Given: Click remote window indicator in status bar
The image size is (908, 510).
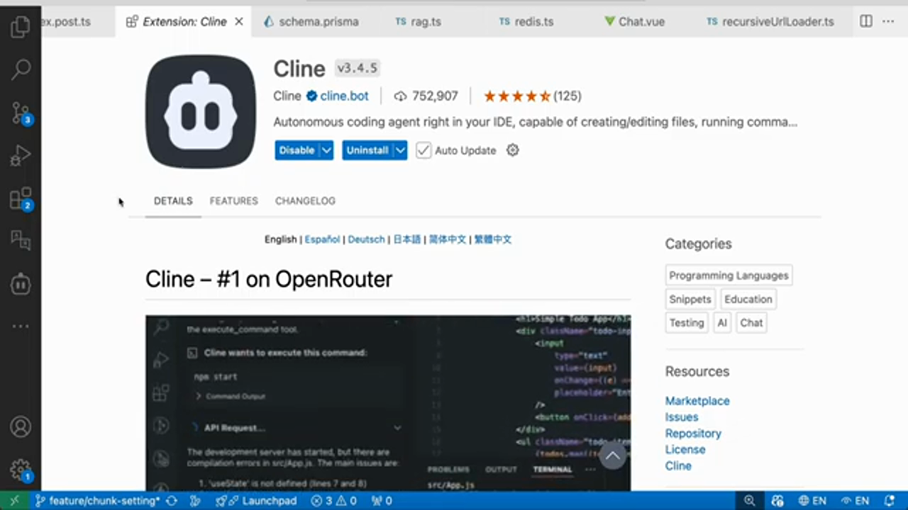Looking at the screenshot, I should click(x=15, y=501).
